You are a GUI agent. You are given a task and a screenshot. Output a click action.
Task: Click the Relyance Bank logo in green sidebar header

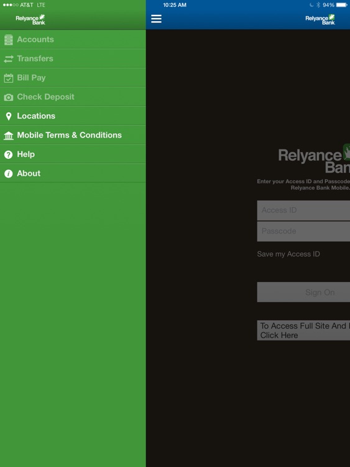pos(30,19)
